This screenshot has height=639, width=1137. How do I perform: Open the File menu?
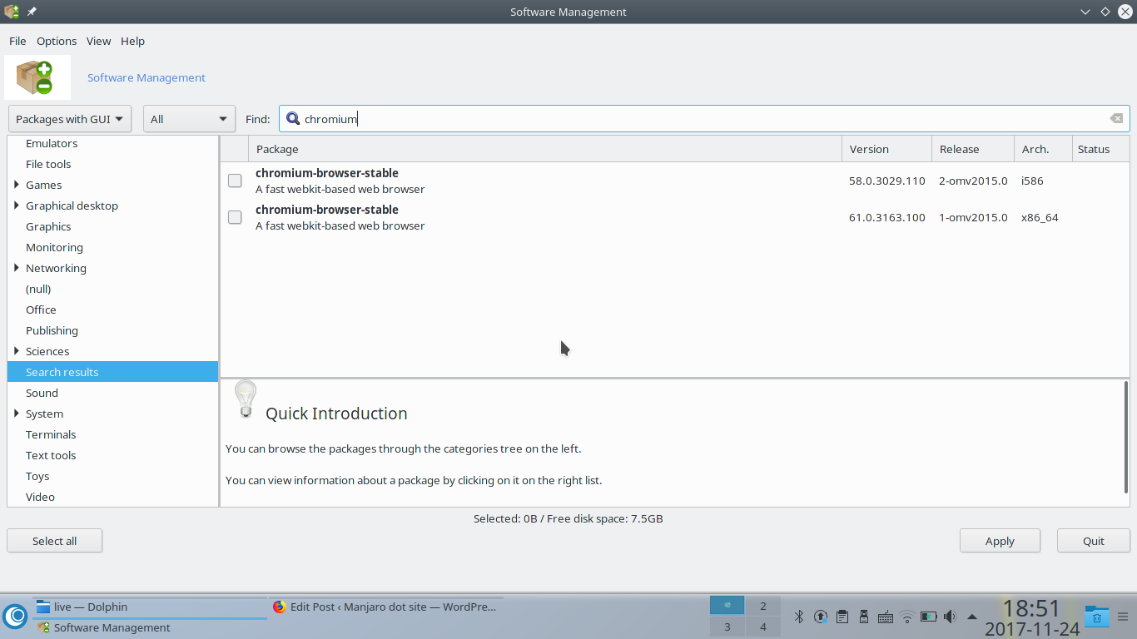(x=17, y=41)
